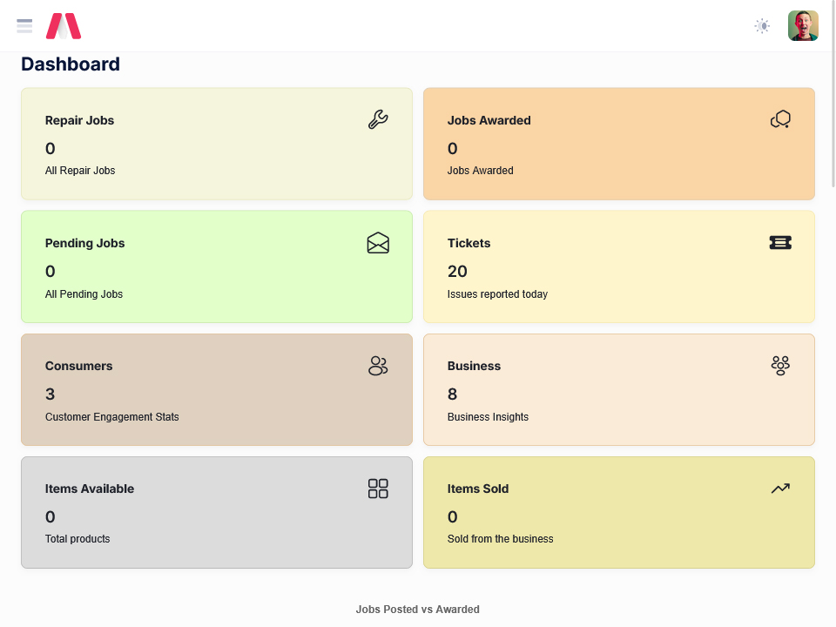Viewport: 836px width, 627px height.
Task: Click the open envelope Pending Jobs icon
Action: point(378,243)
